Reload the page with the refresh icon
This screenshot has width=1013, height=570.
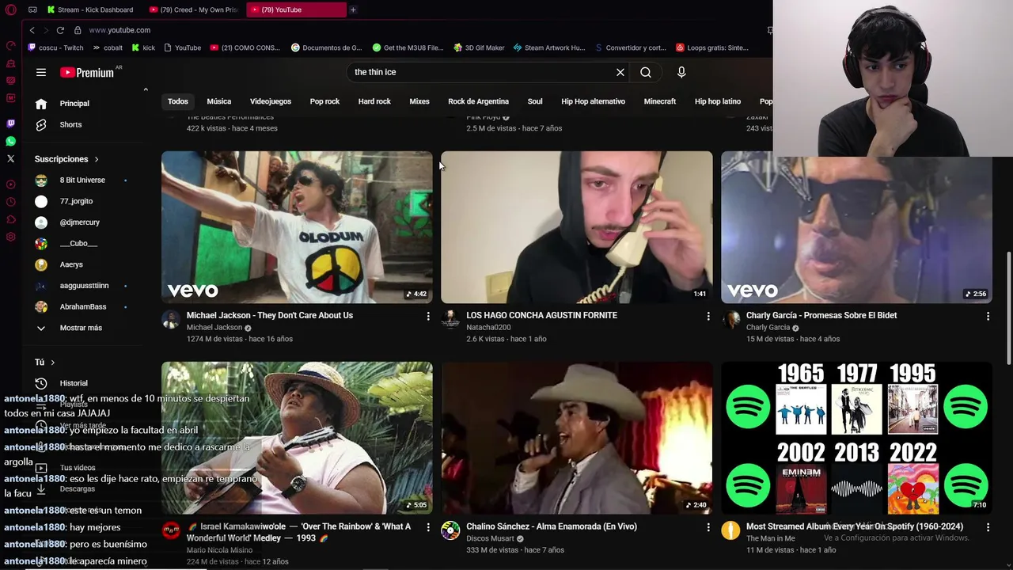60,30
